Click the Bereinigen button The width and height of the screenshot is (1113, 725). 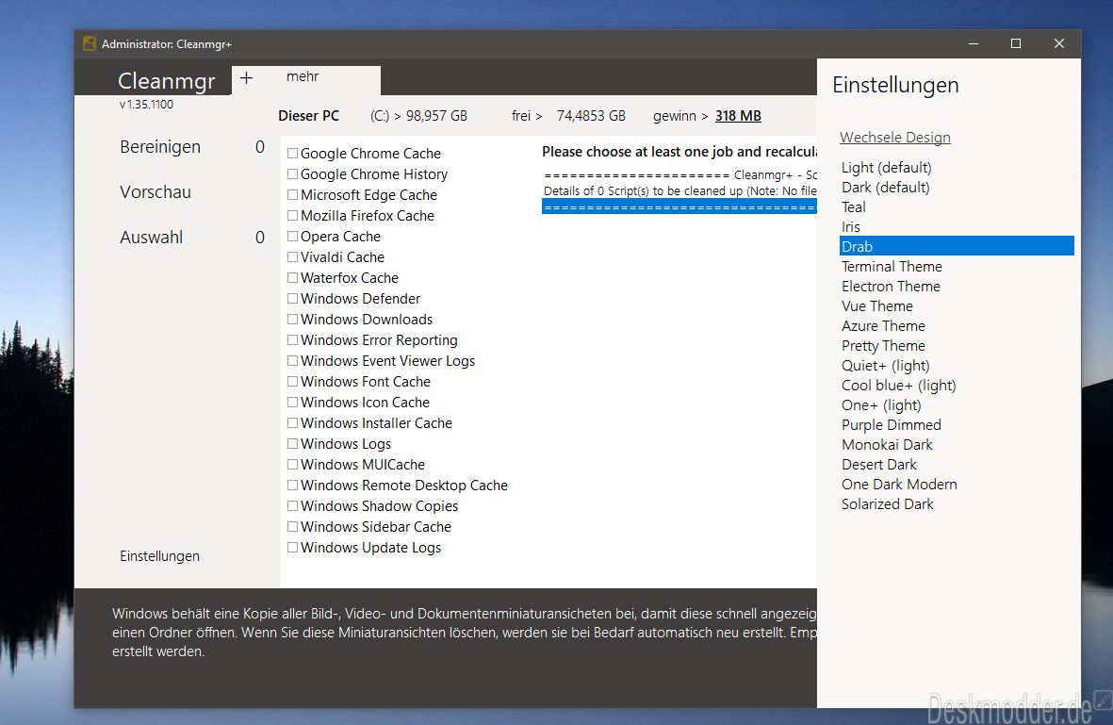tap(160, 147)
